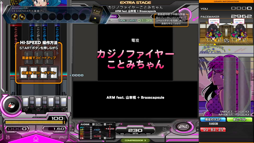Screen dimensions: 254x143
Task: Click the EARLY label on timing meter
Action: point(110,138)
